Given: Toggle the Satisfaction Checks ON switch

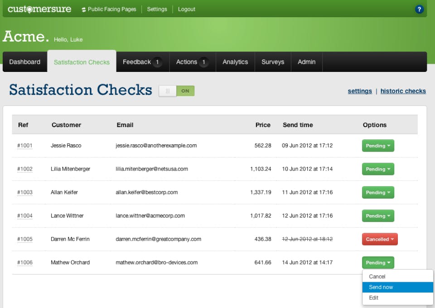Looking at the screenshot, I should (177, 91).
